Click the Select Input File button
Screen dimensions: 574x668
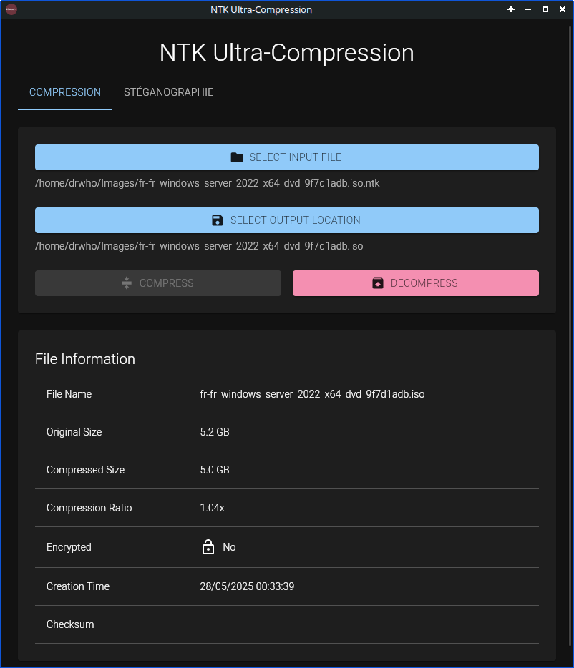286,157
